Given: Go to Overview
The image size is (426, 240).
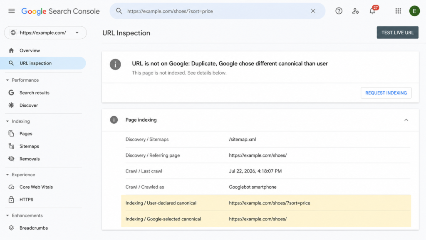Looking at the screenshot, I should click(x=30, y=50).
